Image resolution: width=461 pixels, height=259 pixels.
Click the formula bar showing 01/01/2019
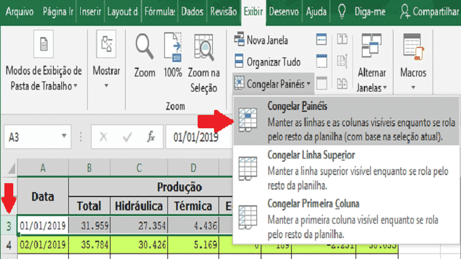(199, 137)
